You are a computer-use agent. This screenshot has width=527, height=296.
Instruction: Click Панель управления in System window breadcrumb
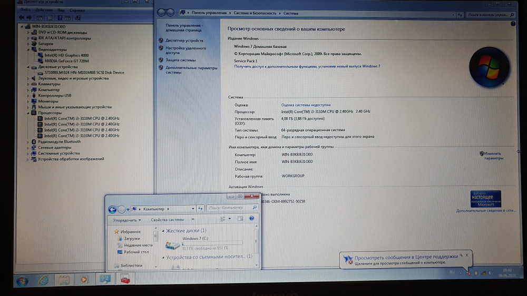[209, 13]
